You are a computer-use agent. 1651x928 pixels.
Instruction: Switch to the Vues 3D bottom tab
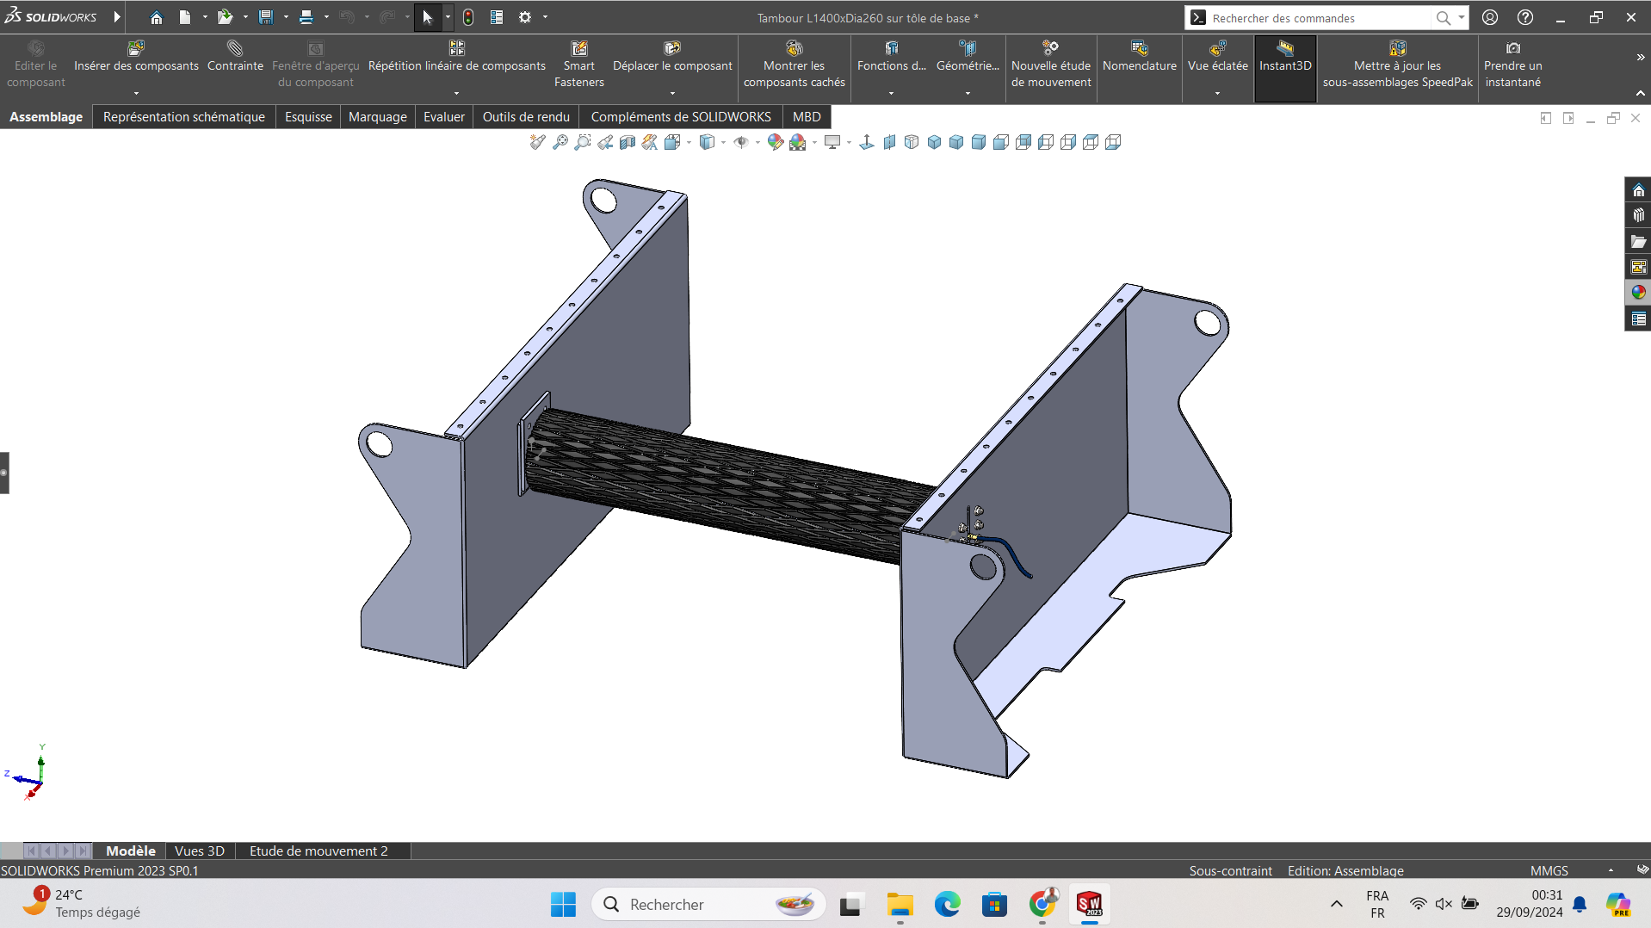[x=200, y=851]
